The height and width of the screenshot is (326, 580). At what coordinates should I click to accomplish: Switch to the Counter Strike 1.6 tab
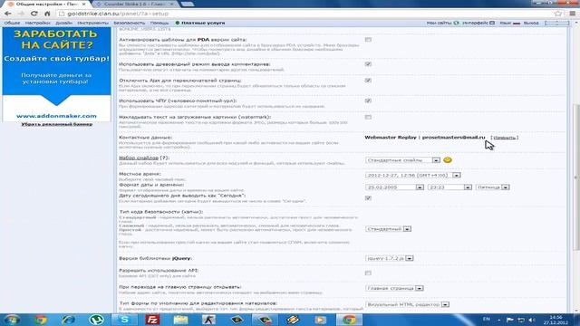[x=135, y=4]
